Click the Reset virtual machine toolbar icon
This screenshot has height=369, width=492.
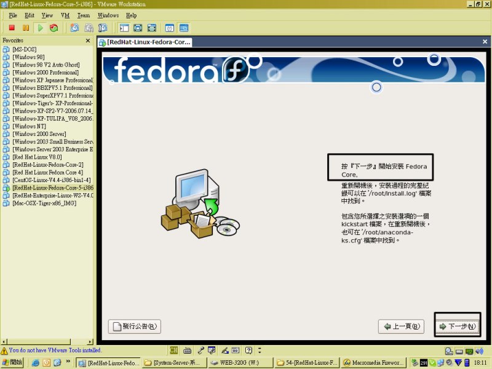click(x=54, y=28)
